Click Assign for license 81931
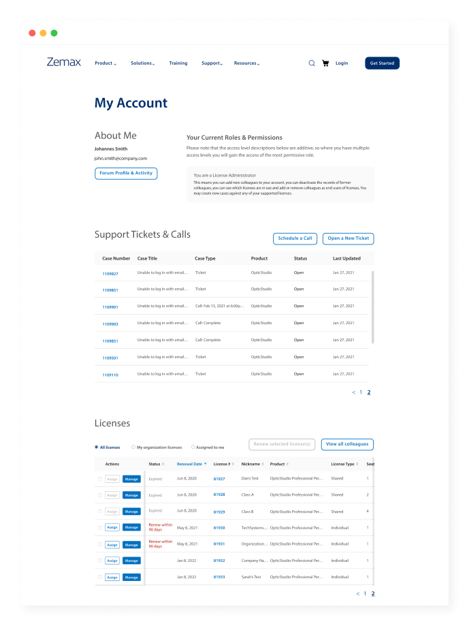The height and width of the screenshot is (626, 469). point(112,544)
